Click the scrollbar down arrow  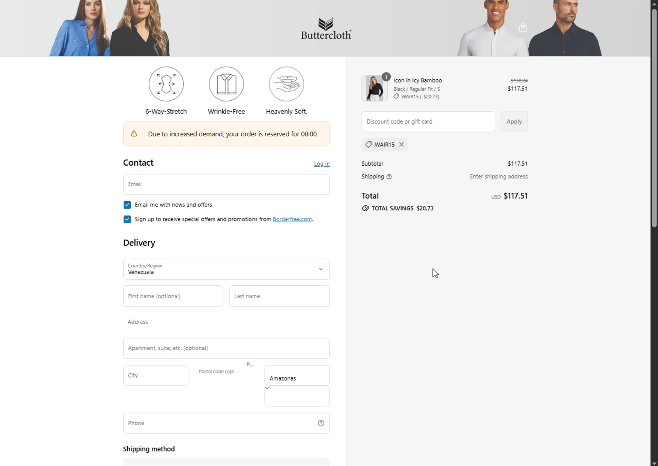tap(654, 462)
